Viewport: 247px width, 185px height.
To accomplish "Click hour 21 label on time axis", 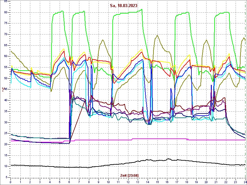I will pyautogui.click(x=216, y=182).
